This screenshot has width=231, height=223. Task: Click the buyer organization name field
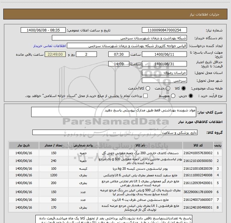(x=119, y=38)
